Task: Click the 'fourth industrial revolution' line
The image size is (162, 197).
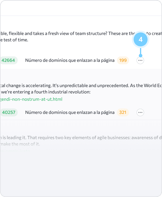Action: (45, 92)
